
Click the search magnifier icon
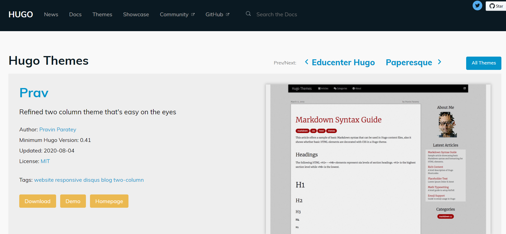(248, 14)
